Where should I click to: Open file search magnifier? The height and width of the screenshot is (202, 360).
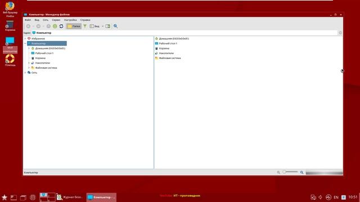(115, 26)
